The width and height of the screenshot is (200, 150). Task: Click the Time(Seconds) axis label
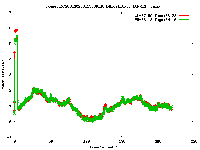[x=103, y=147]
